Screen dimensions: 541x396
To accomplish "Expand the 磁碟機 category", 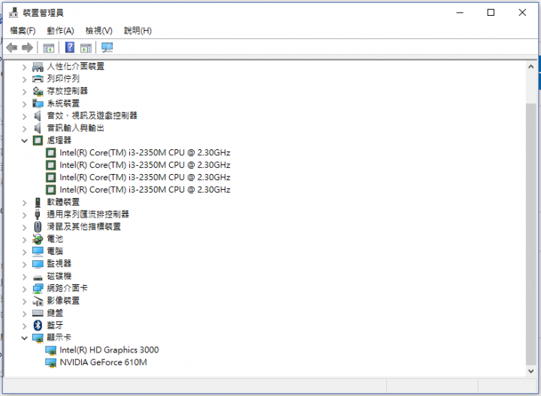I will pos(24,277).
